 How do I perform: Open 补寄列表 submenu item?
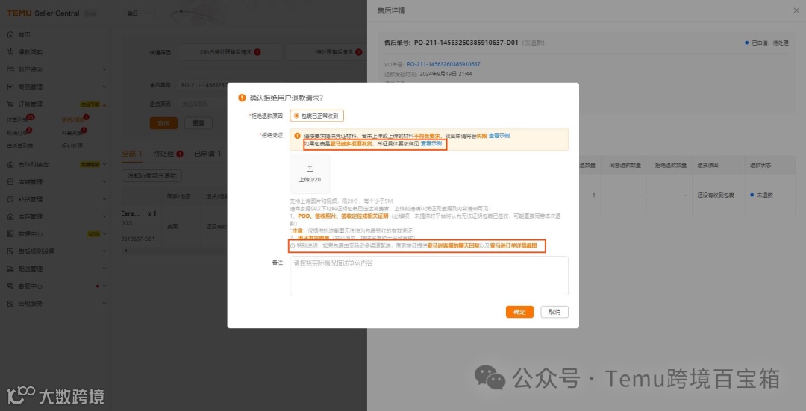coord(72,133)
